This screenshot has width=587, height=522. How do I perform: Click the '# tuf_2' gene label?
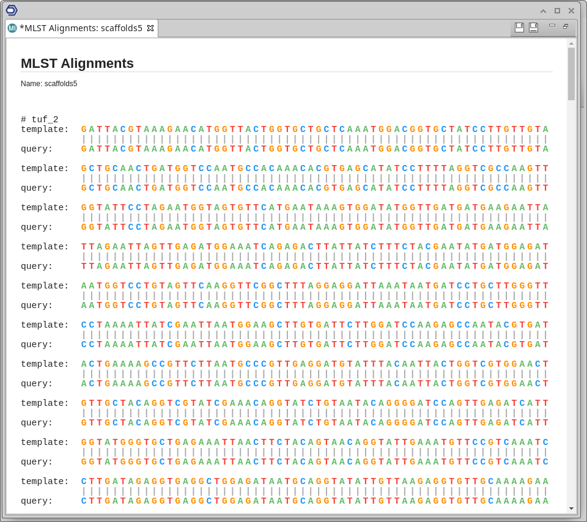[x=40, y=119]
